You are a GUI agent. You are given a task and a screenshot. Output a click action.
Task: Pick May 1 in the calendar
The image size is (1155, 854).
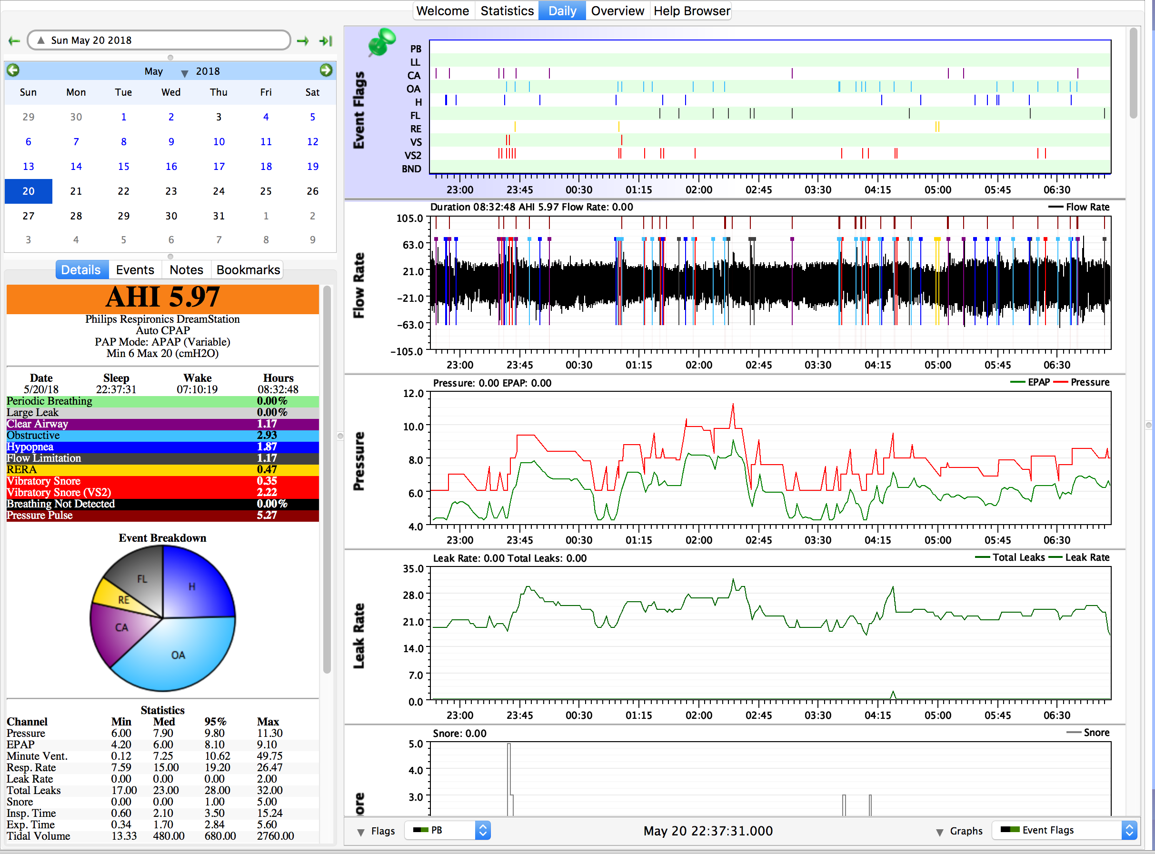pos(124,117)
